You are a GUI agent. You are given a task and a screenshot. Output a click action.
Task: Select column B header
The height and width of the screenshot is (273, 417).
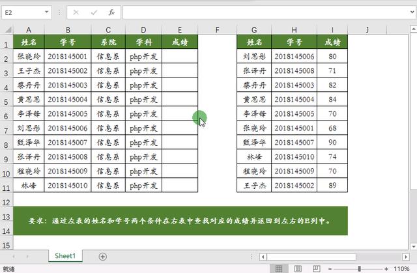68,30
